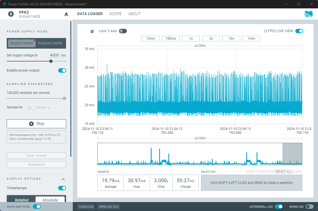Disable the Live View toggle

coord(299,31)
